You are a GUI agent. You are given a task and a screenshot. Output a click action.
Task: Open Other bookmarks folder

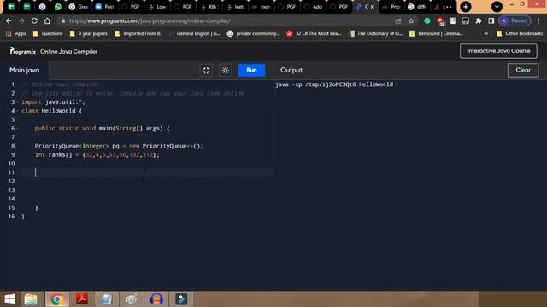pyautogui.click(x=520, y=33)
